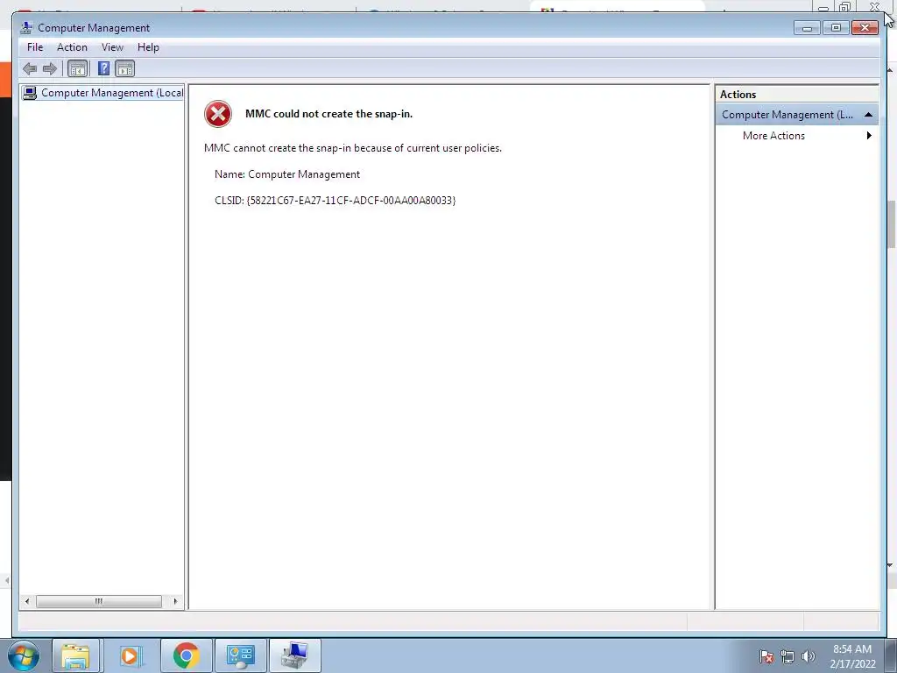
Task: Click 'Name: Computer Management' text
Action: click(287, 174)
